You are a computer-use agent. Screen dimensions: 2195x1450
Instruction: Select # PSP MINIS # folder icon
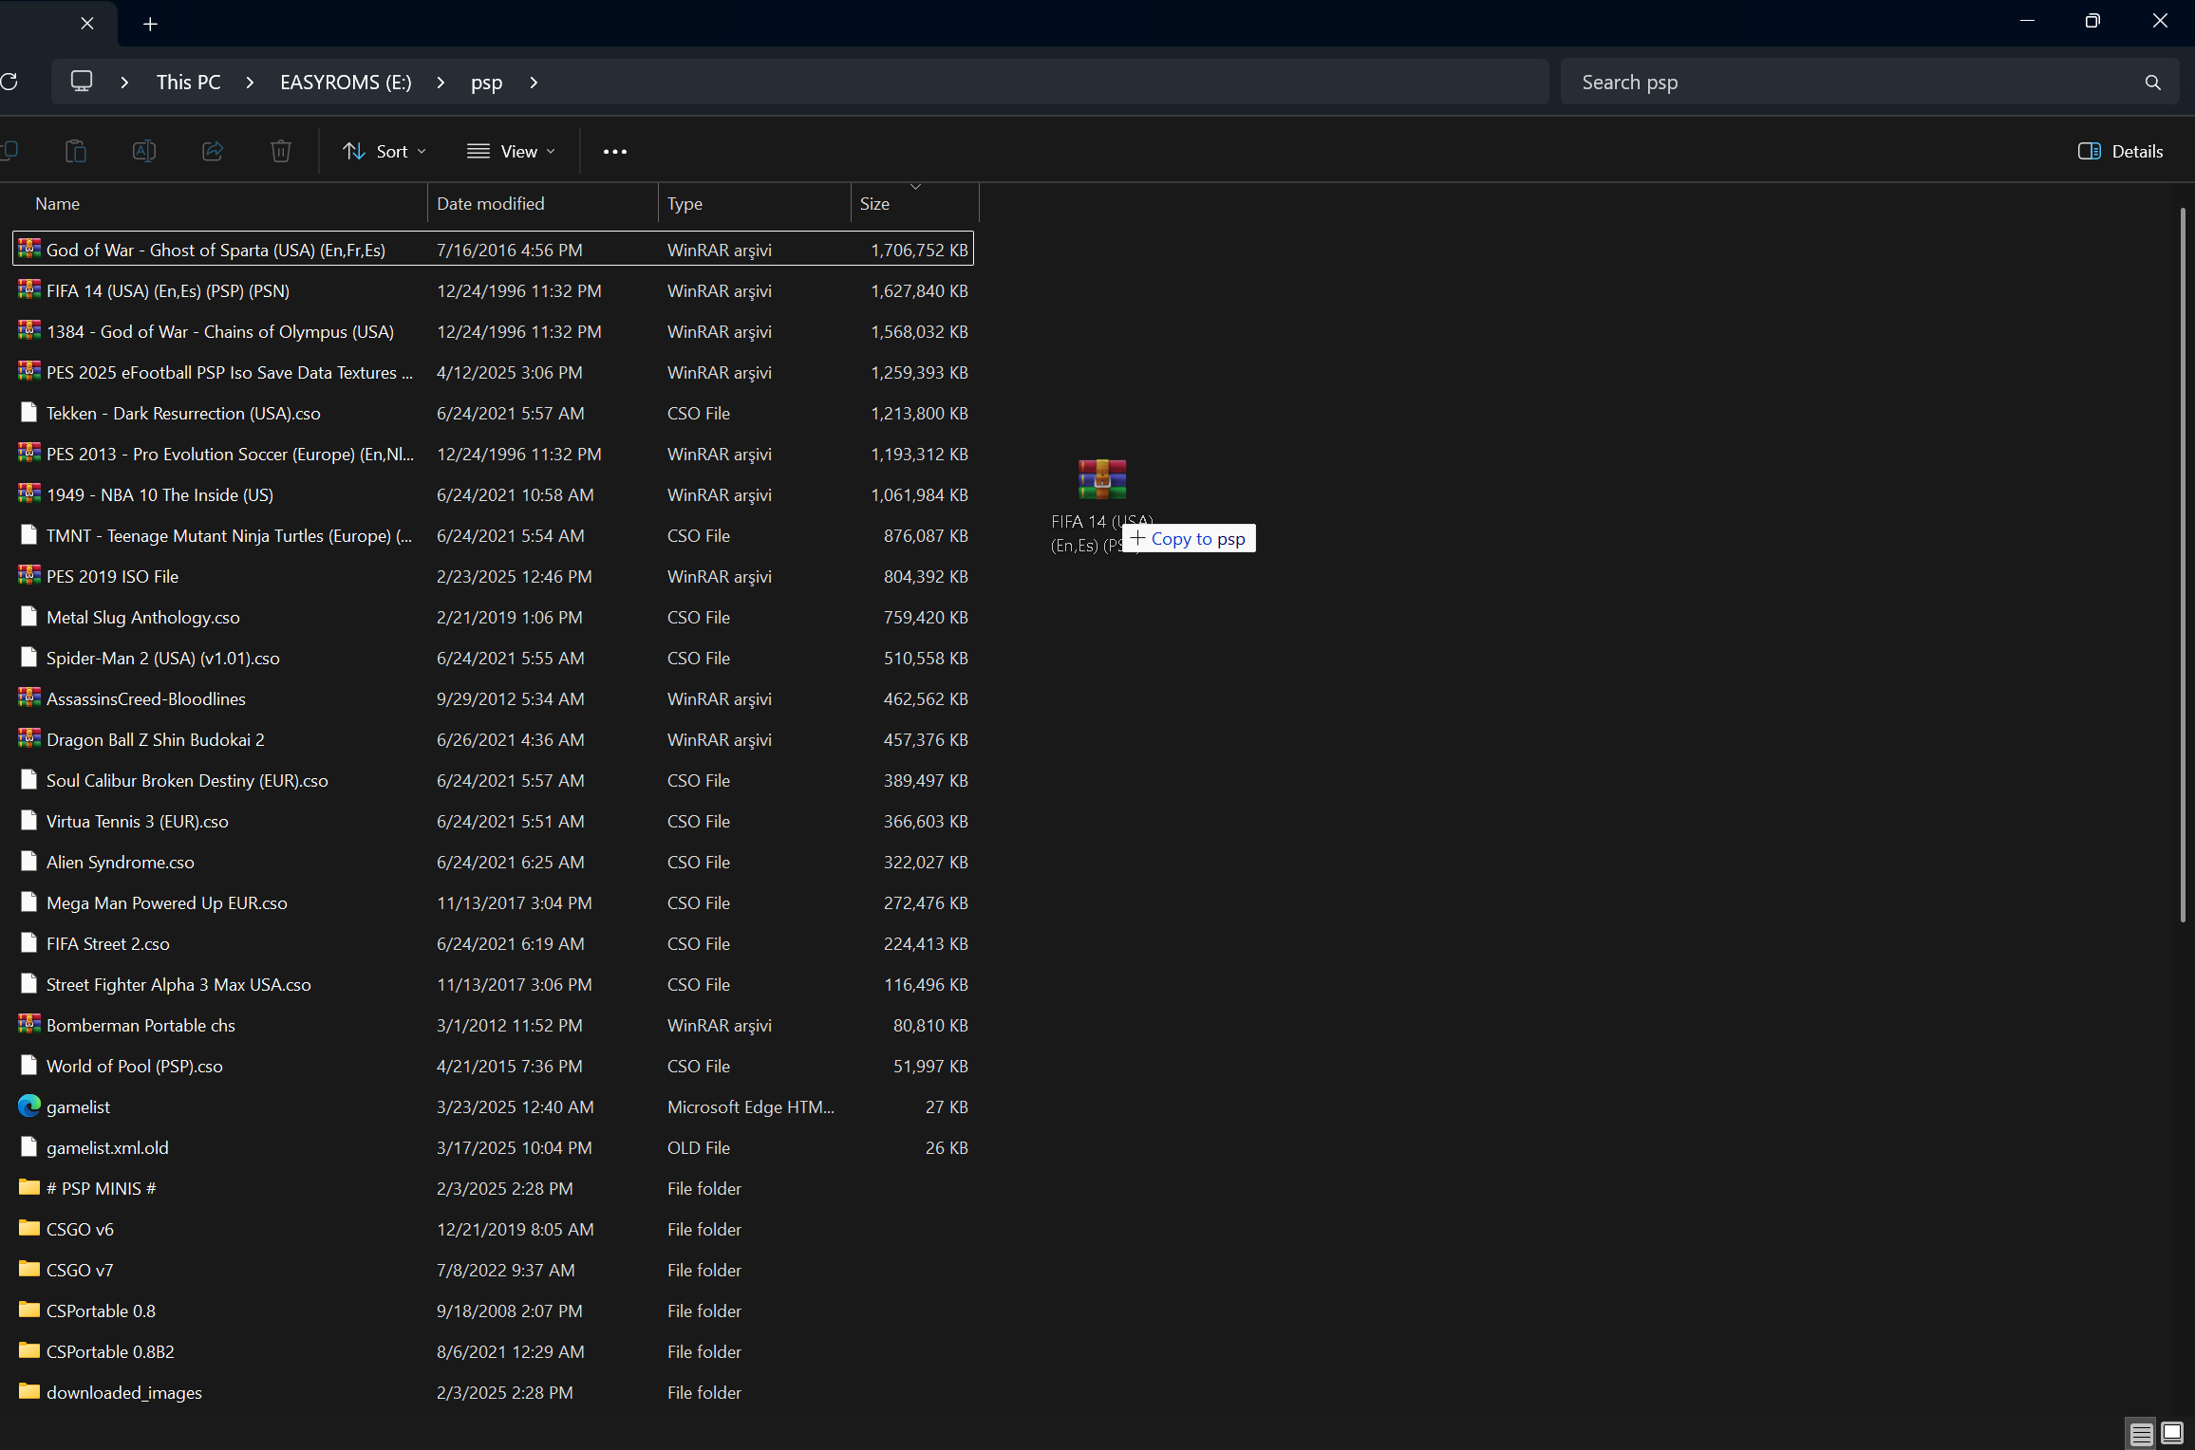[29, 1188]
